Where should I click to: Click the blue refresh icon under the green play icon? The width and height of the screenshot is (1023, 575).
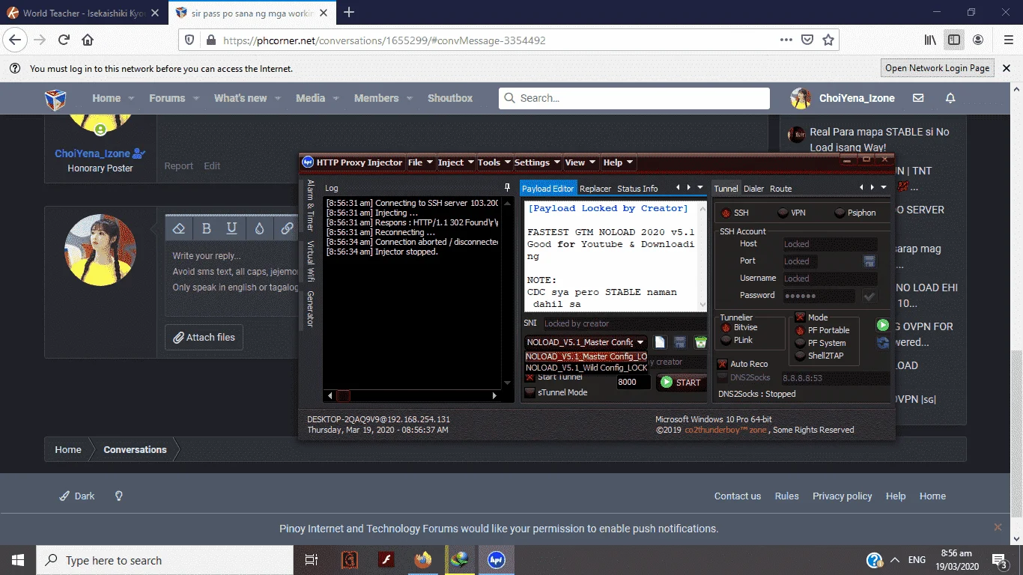pyautogui.click(x=883, y=342)
